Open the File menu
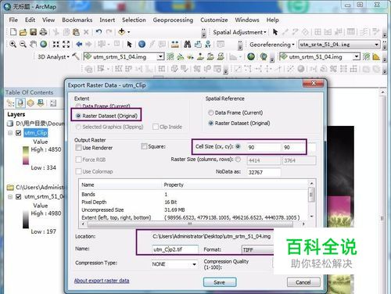The height and width of the screenshot is (294, 391). pyautogui.click(x=13, y=20)
